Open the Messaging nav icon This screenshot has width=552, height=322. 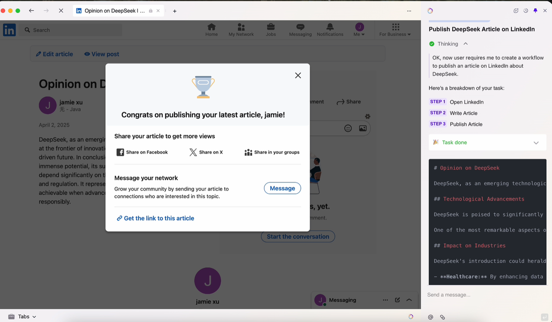click(300, 30)
